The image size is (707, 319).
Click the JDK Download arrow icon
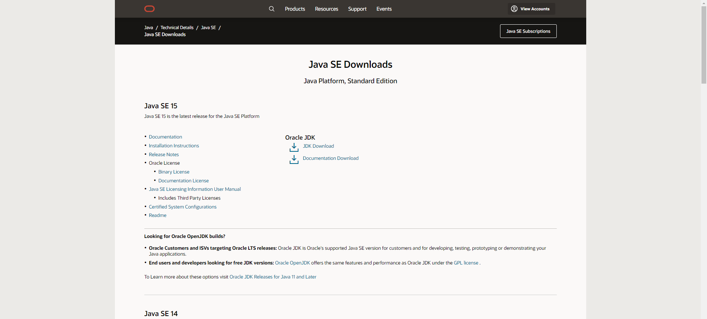click(x=294, y=147)
